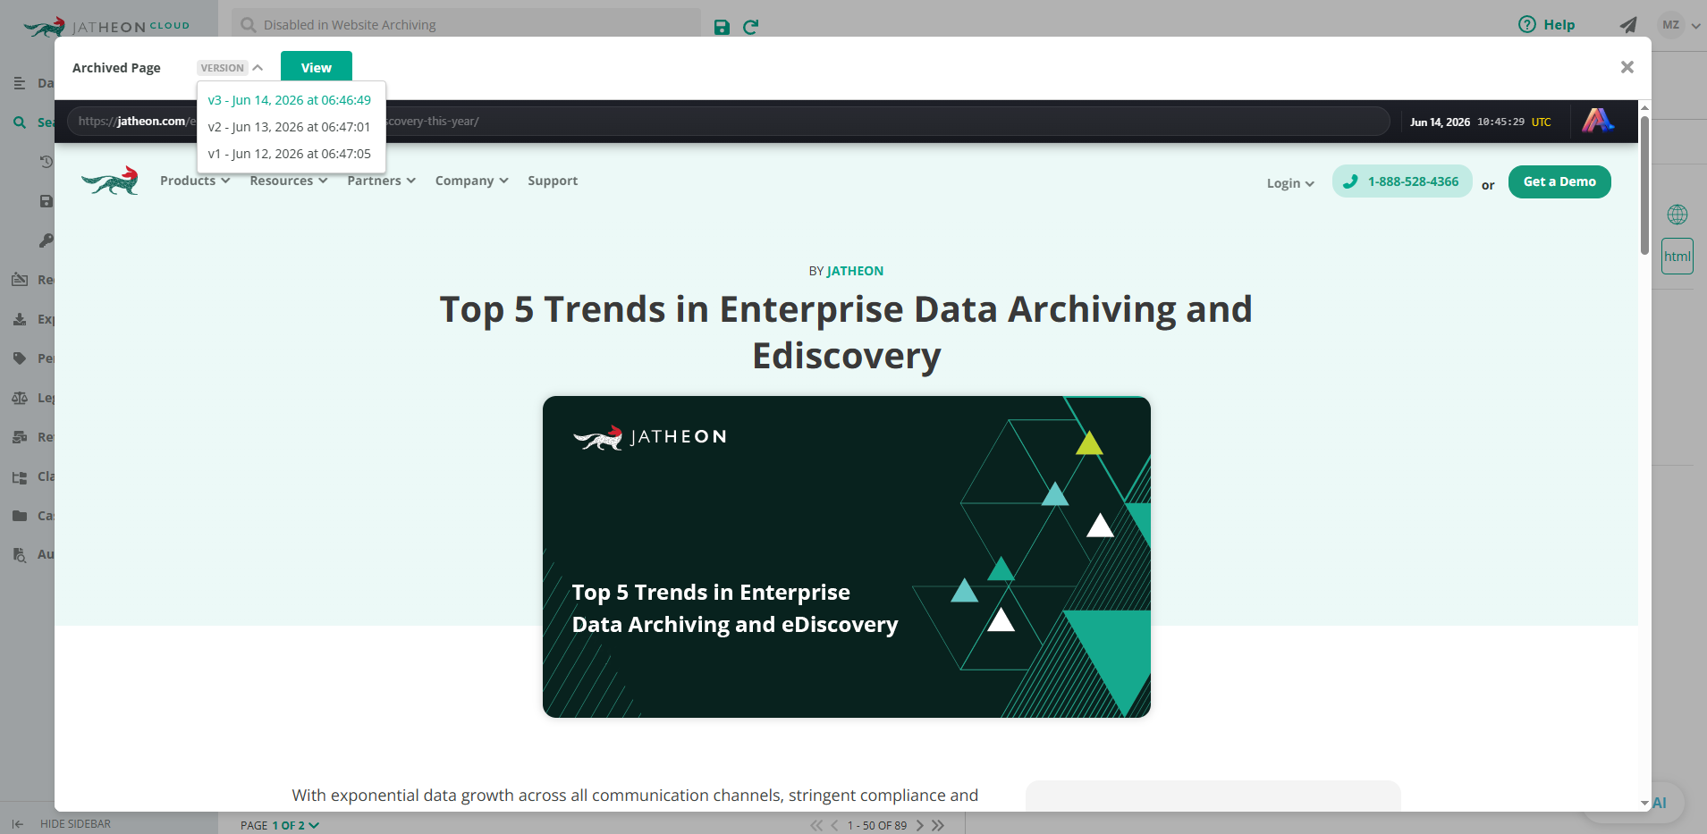
Task: Click the folder cases icon in sidebar
Action: pos(20,516)
